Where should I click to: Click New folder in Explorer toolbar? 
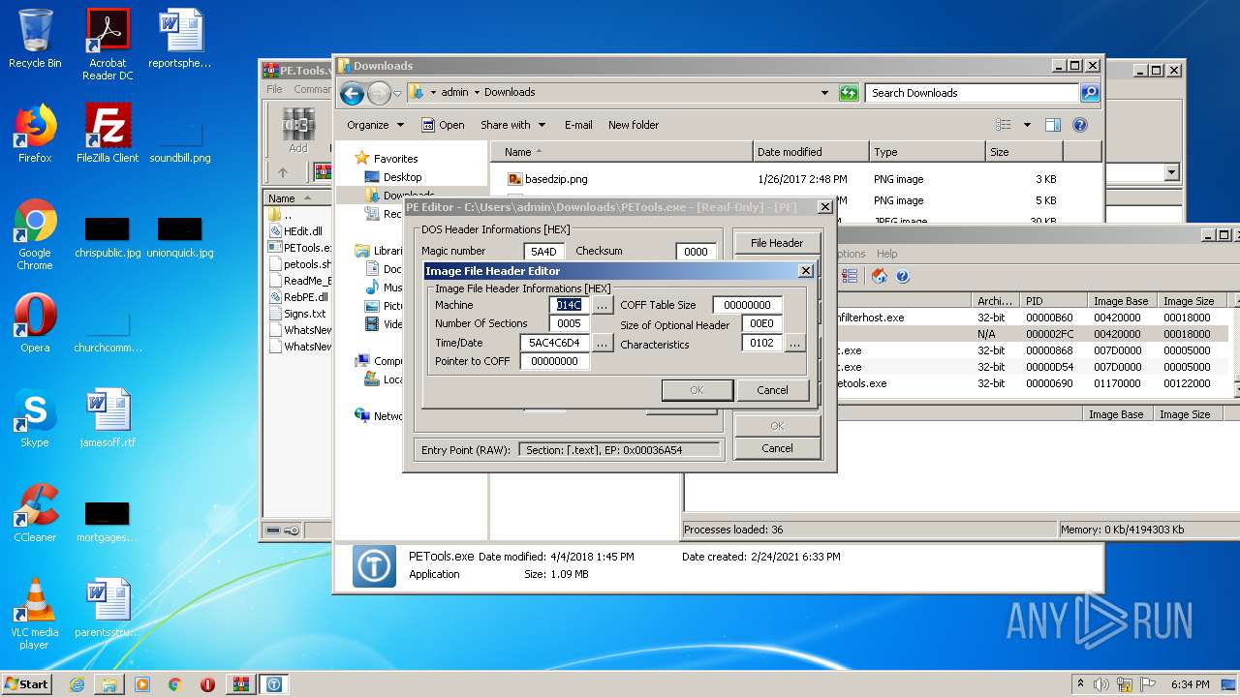(634, 125)
